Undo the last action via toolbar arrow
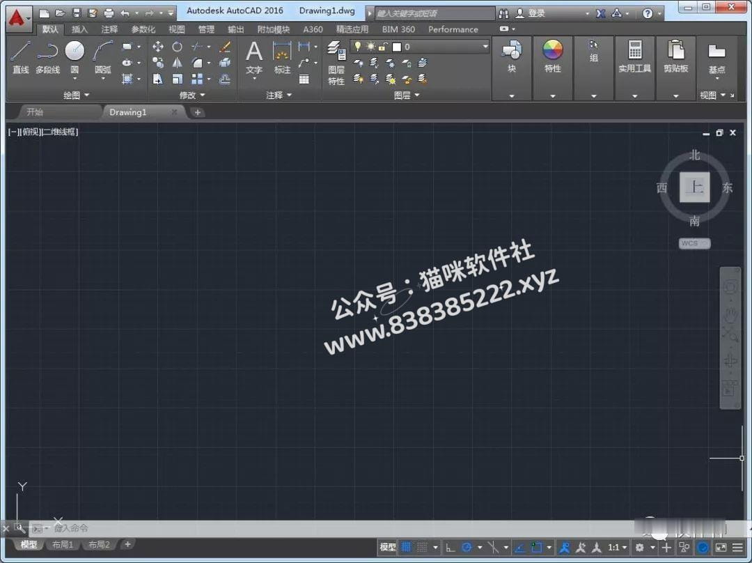 (125, 13)
